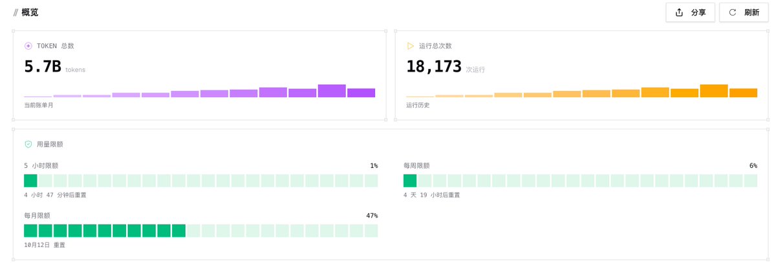Click the 刷新 refresh button

click(x=744, y=12)
